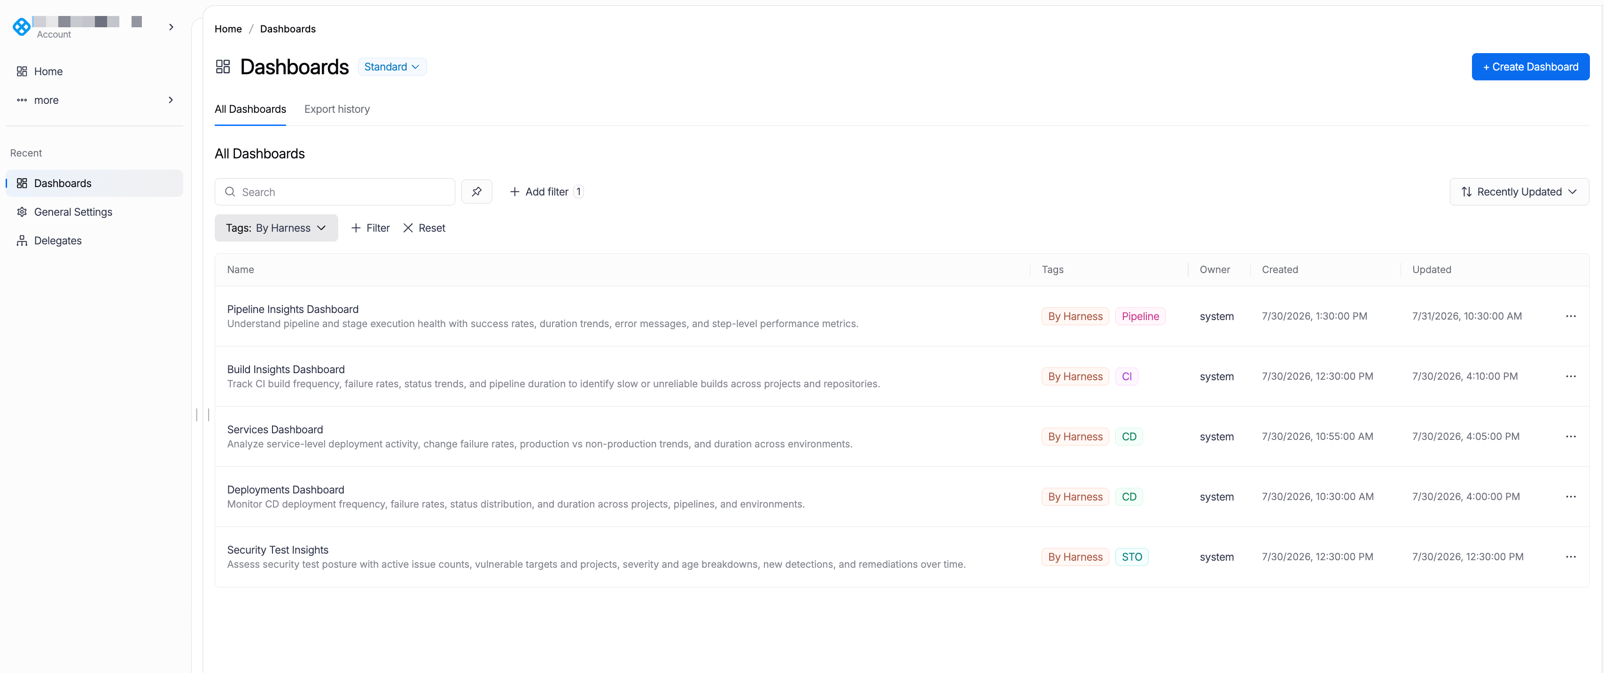Click the Delegates icon in sidebar

(22, 240)
